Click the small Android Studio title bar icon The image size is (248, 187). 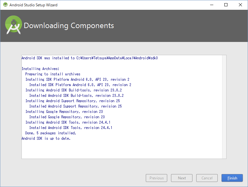point(5,5)
